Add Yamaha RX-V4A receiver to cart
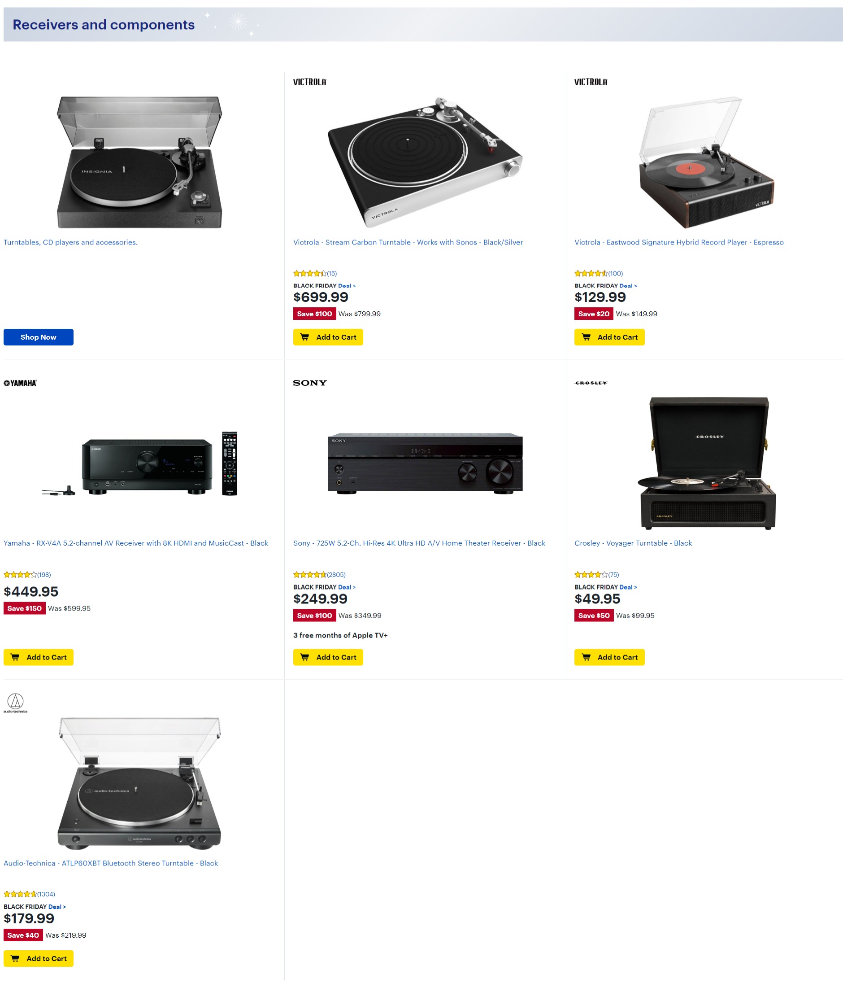The width and height of the screenshot is (843, 983). point(39,657)
